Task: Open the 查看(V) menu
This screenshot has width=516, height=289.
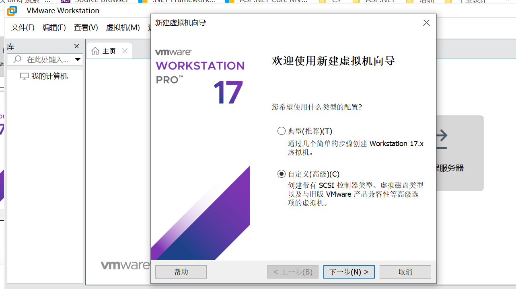Action: click(x=86, y=27)
